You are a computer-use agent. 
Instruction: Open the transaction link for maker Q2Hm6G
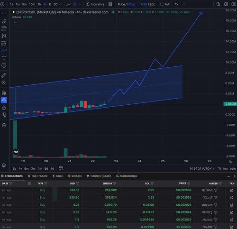coord(231,190)
